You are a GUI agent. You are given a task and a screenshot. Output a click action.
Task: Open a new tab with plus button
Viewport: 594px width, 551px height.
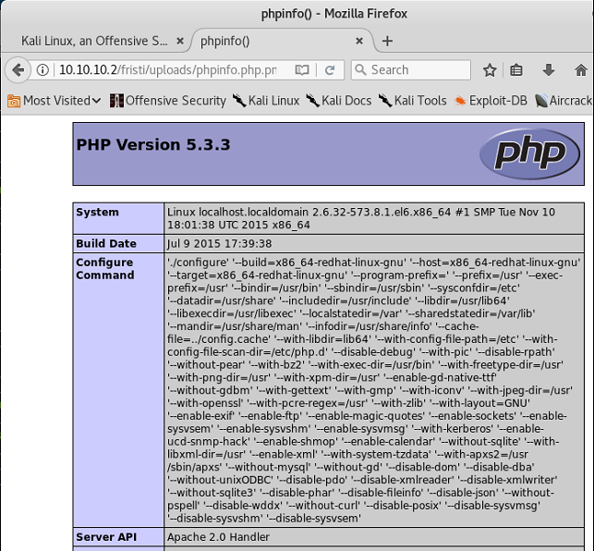point(387,41)
